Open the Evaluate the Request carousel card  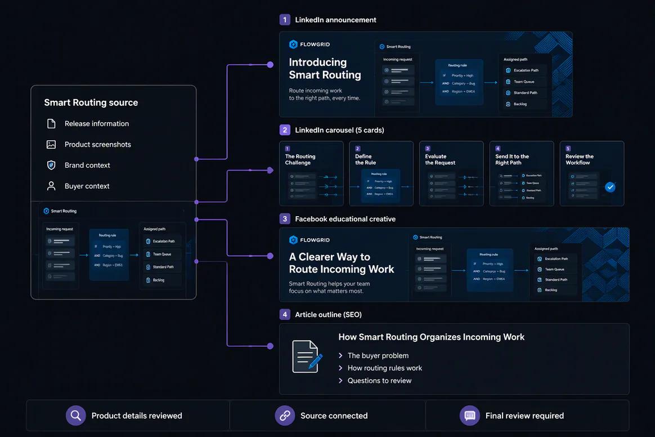[451, 173]
